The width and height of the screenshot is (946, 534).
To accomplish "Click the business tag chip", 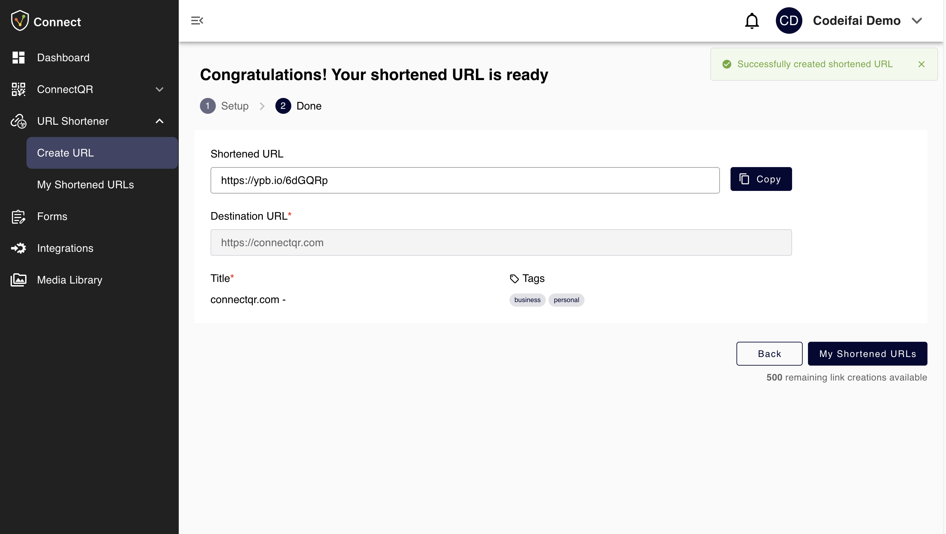I will [527, 300].
